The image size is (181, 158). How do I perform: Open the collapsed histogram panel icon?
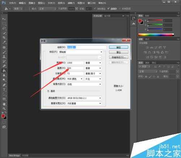point(134,23)
